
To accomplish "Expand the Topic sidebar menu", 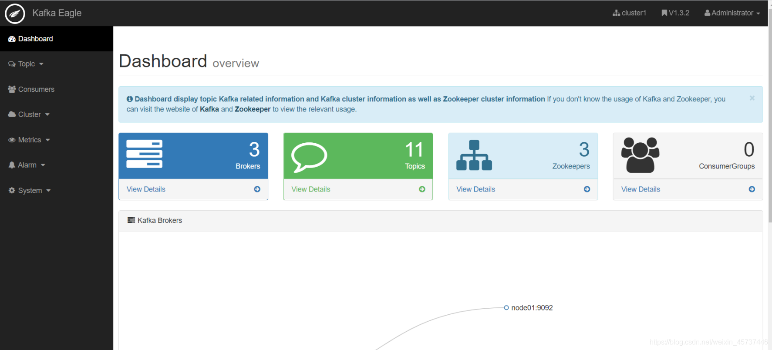I will [57, 64].
